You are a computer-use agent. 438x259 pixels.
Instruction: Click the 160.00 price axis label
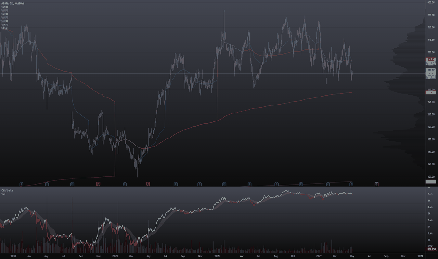430,152
